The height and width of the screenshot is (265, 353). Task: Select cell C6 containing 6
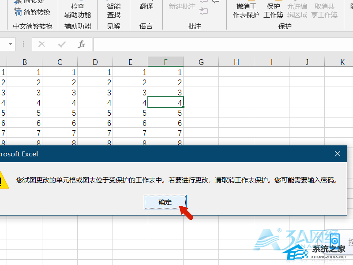[60, 123]
